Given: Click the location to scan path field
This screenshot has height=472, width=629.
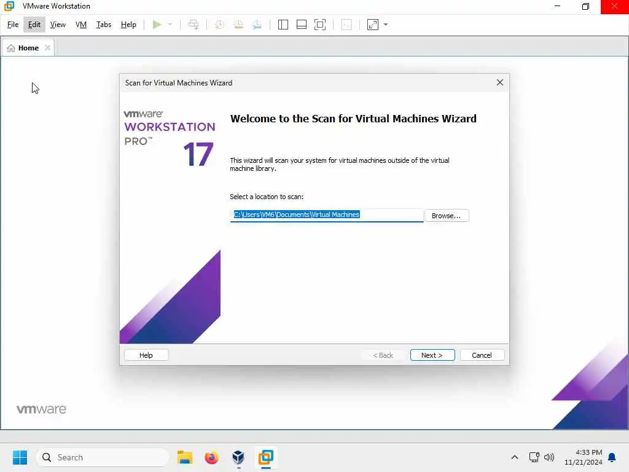Looking at the screenshot, I should [327, 215].
